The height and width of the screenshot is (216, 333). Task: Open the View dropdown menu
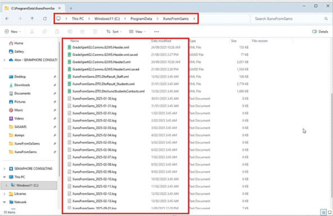coord(138,31)
